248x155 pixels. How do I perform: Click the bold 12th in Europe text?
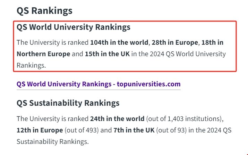pyautogui.click(x=40, y=130)
